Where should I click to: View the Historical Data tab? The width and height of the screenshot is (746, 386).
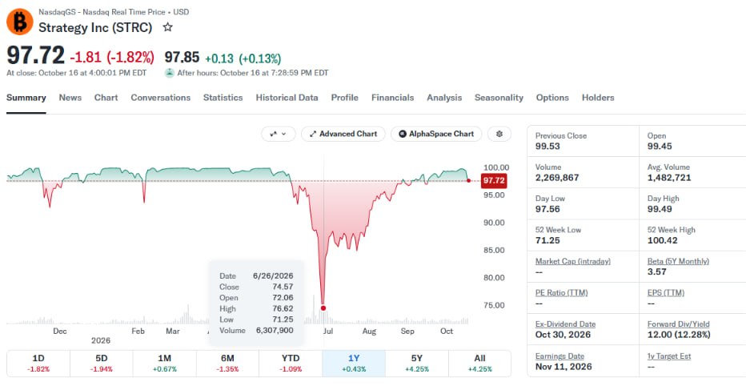coord(287,98)
